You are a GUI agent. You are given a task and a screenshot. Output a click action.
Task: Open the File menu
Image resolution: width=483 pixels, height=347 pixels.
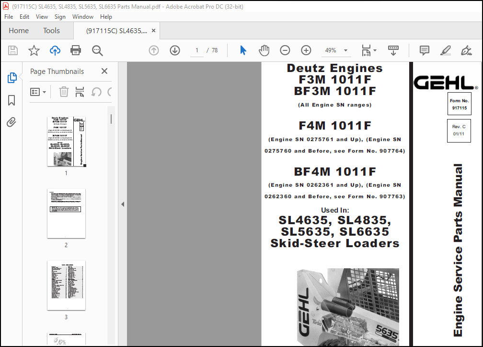[9, 17]
